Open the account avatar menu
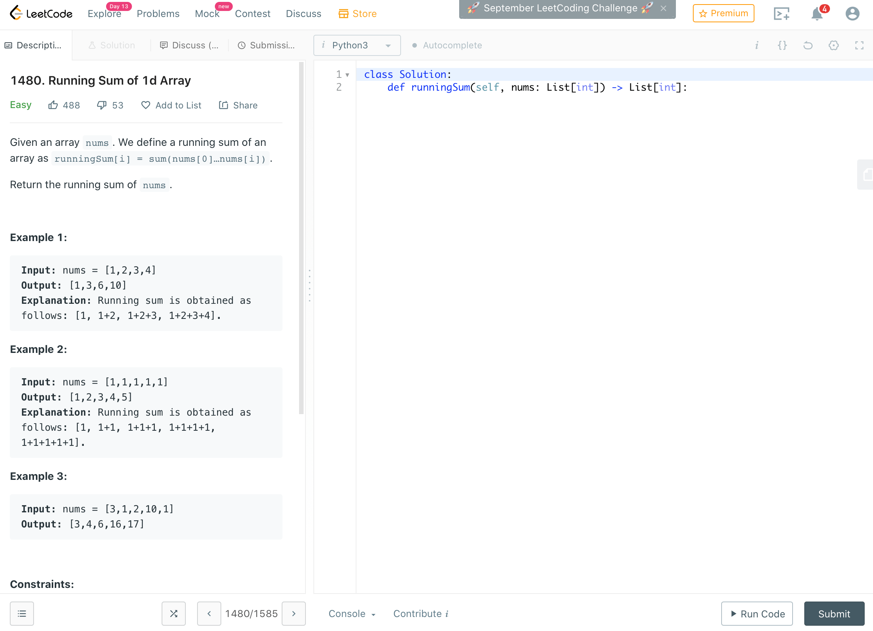Image resolution: width=873 pixels, height=631 pixels. [x=852, y=14]
